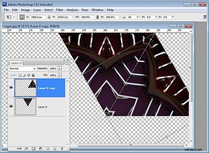Image resolution: width=209 pixels, height=153 pixels.
Task: Add a layer mask
Action: (x=33, y=148)
